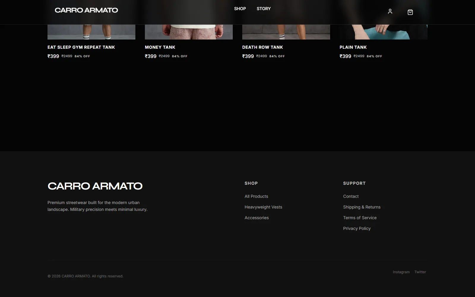Open Heavyweight Vests footer link
Screen dimensions: 475x297
(263, 207)
